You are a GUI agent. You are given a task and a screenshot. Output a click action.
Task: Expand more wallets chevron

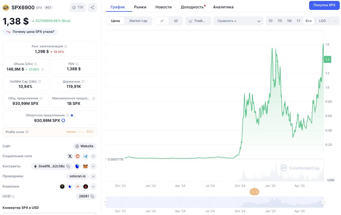pos(93,186)
